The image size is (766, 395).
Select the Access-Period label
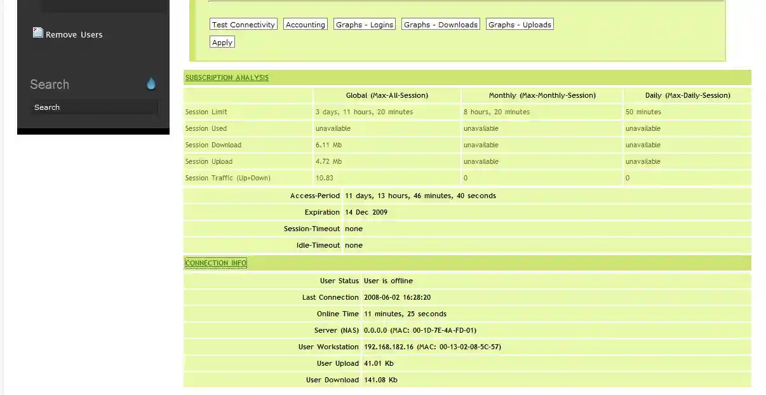[315, 196]
